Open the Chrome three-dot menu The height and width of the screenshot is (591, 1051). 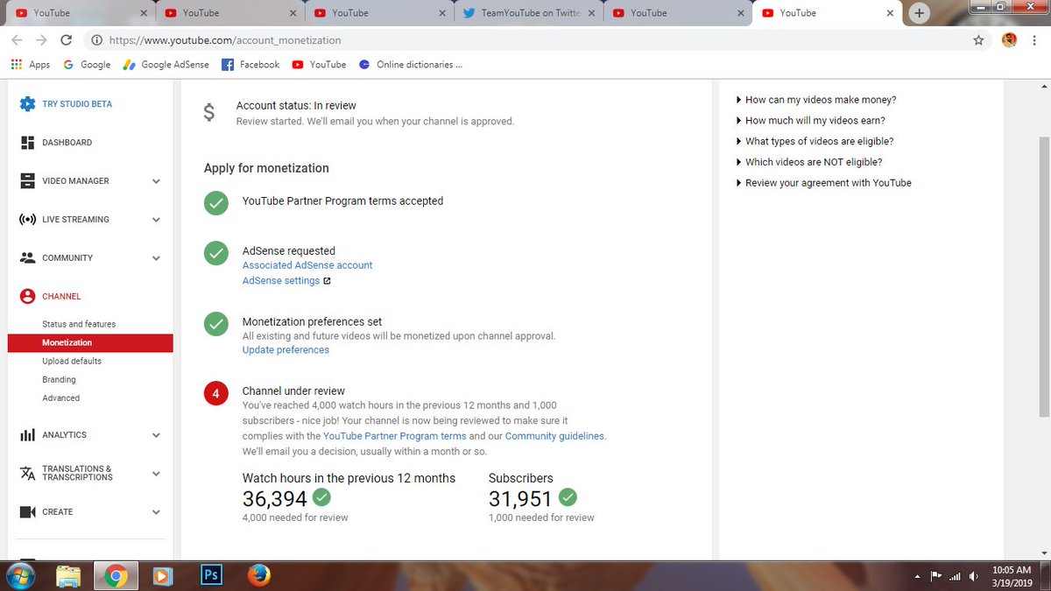click(x=1036, y=40)
